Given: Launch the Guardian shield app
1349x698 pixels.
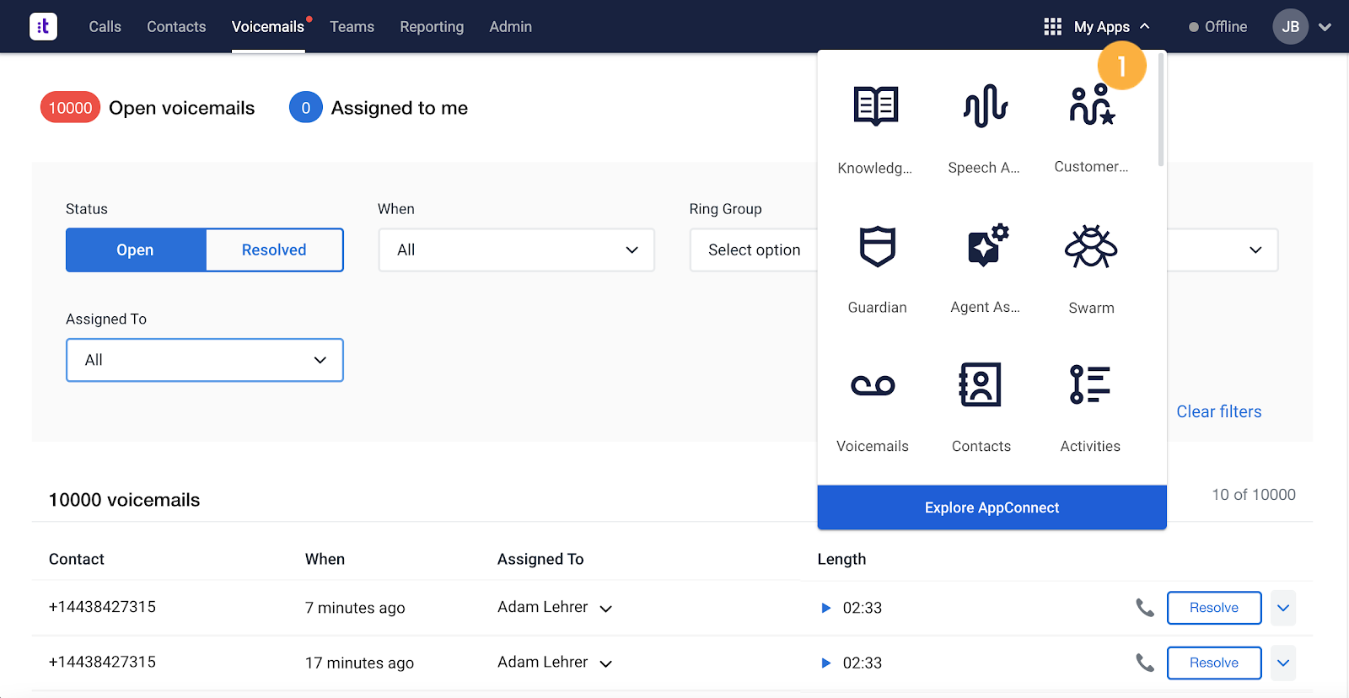Looking at the screenshot, I should 877,246.
